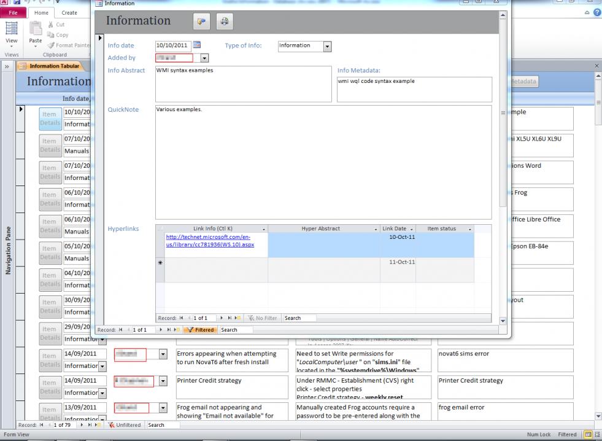Go to next record of 79
Image resolution: width=602 pixels, height=441 pixels.
coord(82,425)
